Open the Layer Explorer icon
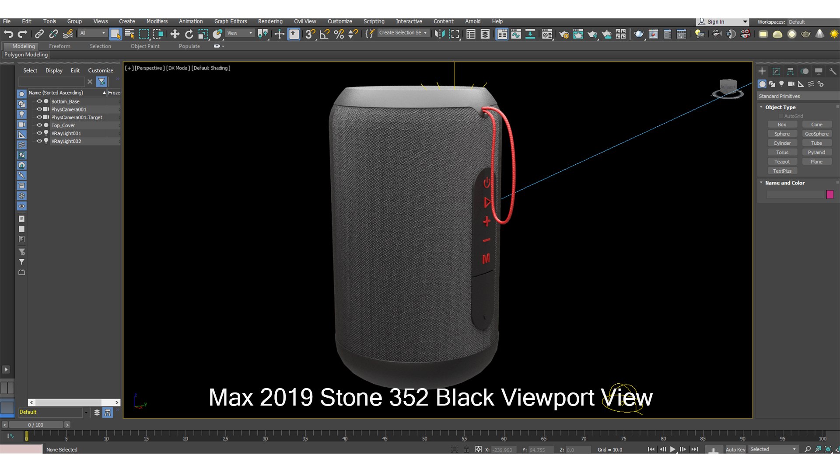840x472 pixels. pos(485,34)
